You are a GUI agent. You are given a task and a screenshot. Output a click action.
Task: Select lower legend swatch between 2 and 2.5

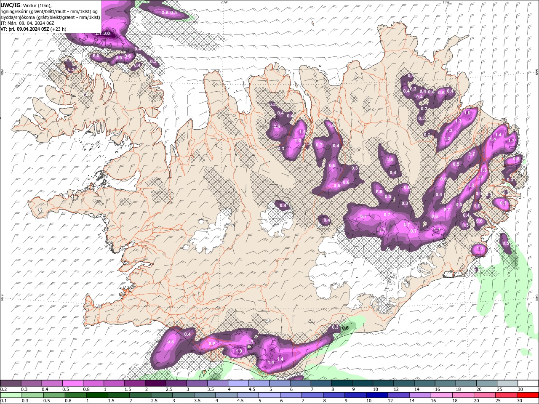[140, 395]
